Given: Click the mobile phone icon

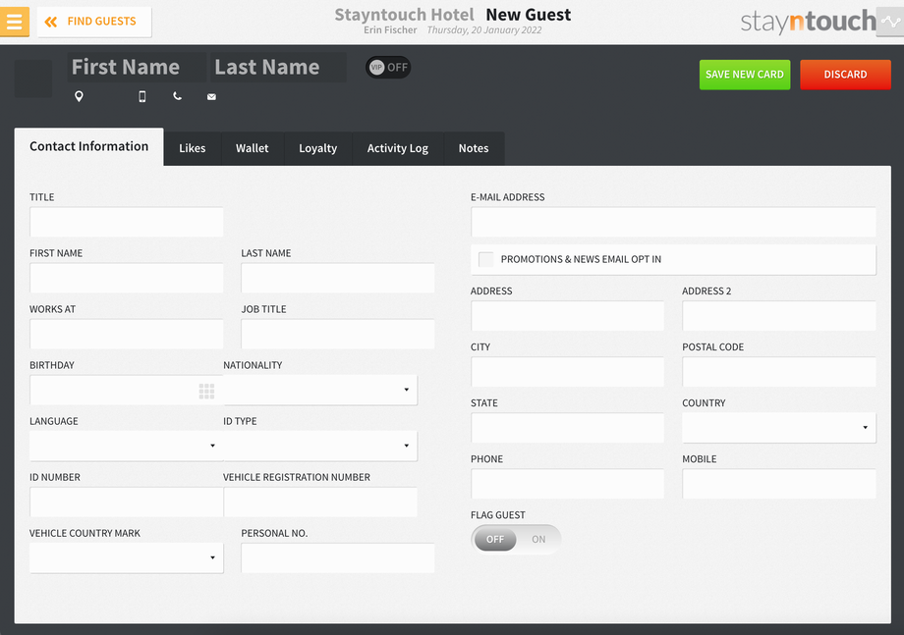Looking at the screenshot, I should point(142,96).
